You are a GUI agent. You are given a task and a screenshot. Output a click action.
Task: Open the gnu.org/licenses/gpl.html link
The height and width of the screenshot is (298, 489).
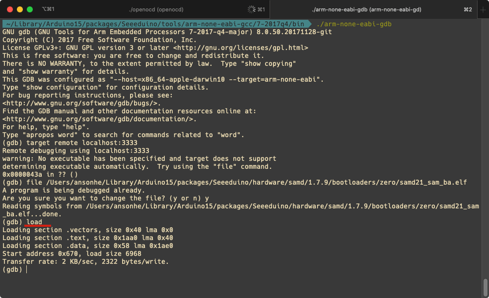click(241, 48)
